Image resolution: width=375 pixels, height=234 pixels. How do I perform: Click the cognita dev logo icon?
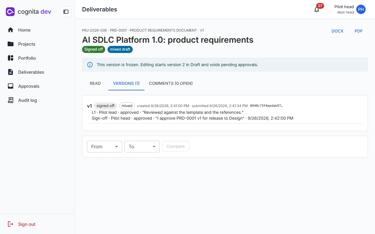10,12
